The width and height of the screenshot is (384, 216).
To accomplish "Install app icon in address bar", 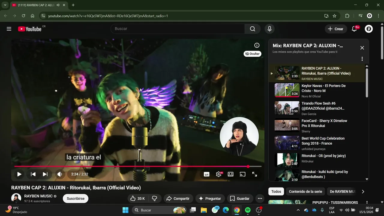I will (x=326, y=16).
